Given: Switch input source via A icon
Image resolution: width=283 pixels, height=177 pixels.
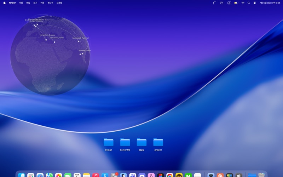Looking at the screenshot, I should pyautogui.click(x=229, y=3).
